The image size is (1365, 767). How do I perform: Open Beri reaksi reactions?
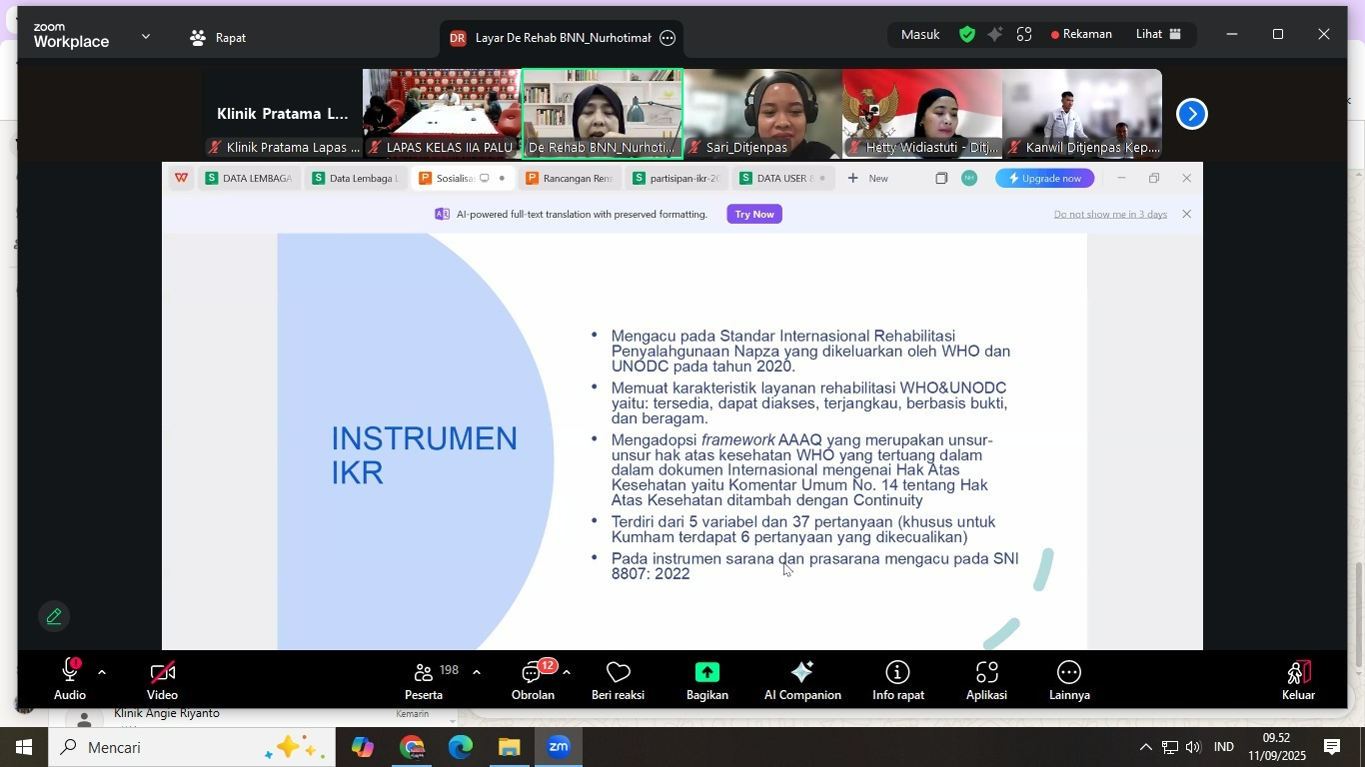618,680
